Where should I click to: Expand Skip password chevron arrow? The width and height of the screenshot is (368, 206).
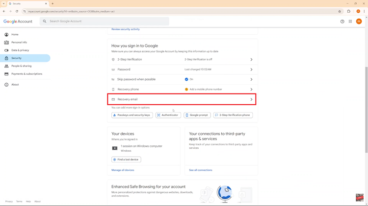pos(251,79)
